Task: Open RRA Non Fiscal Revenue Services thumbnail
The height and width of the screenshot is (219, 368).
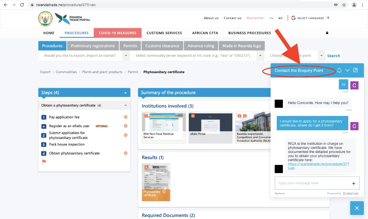Action: point(164,128)
